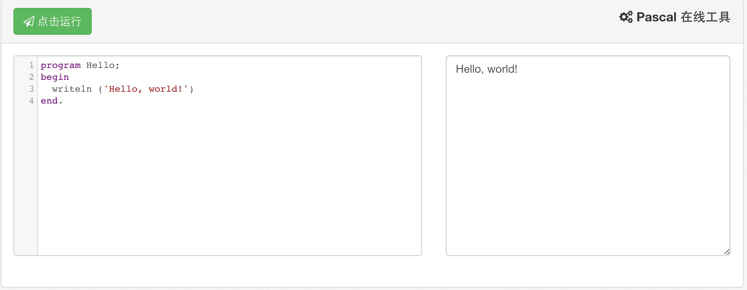Place cursor on the end. keyword
747x290 pixels.
coord(51,101)
